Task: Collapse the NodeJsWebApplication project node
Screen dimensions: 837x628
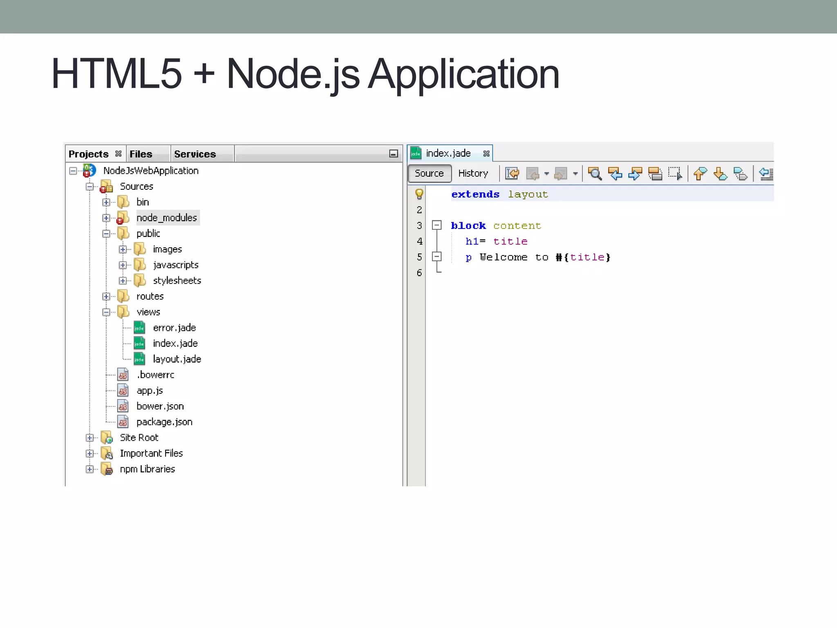Action: coord(73,171)
